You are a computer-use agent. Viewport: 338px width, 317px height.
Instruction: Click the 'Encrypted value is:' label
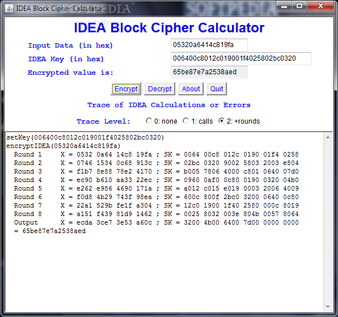70,73
